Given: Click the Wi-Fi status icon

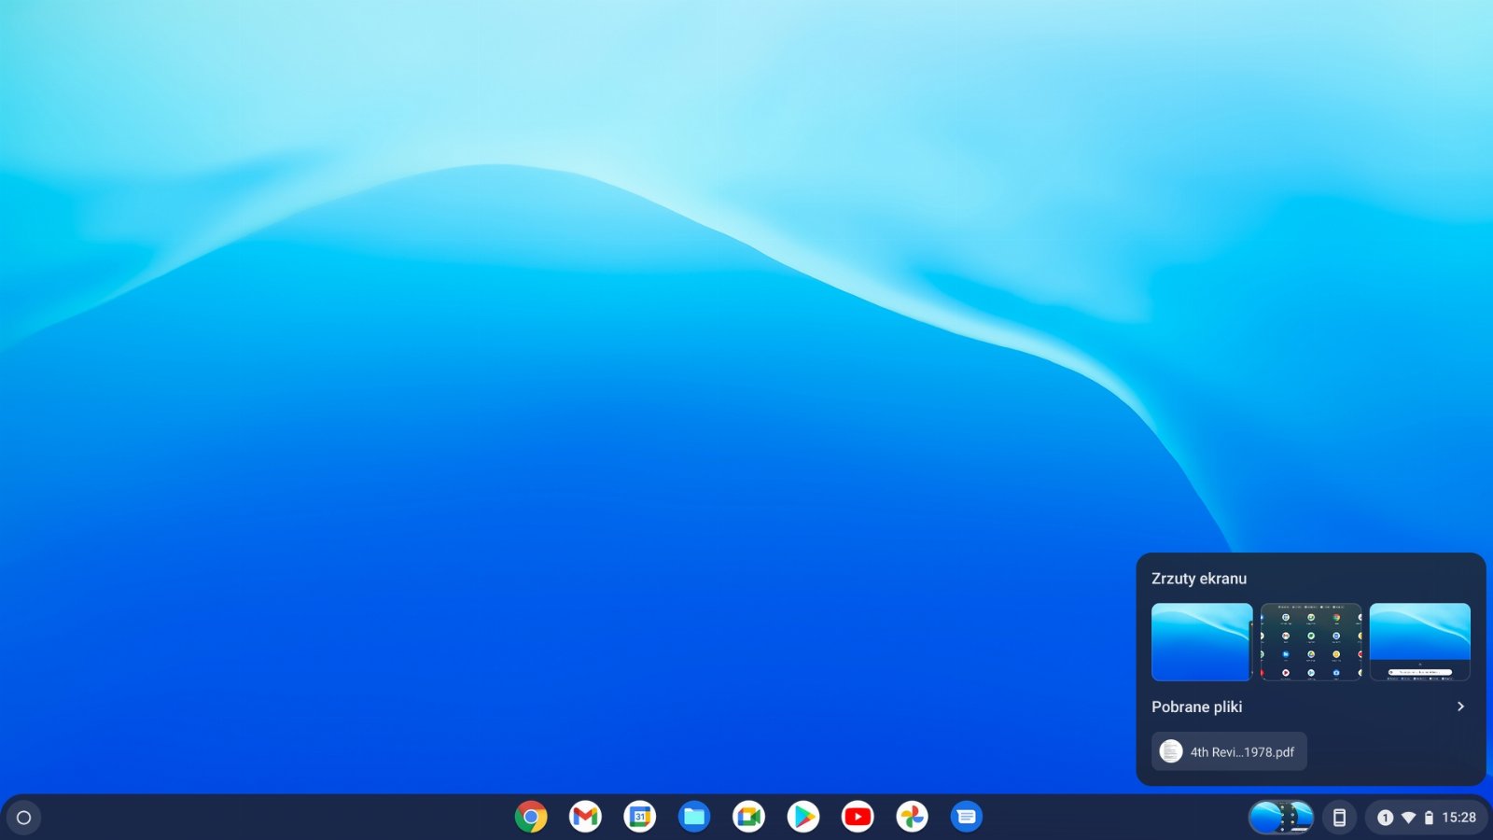Looking at the screenshot, I should pyautogui.click(x=1408, y=818).
